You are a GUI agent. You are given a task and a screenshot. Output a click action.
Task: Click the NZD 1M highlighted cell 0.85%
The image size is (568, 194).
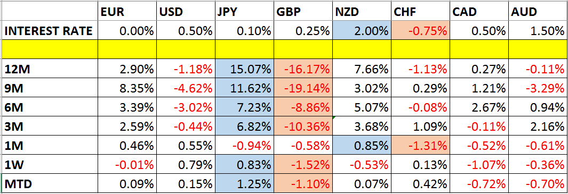click(x=362, y=146)
